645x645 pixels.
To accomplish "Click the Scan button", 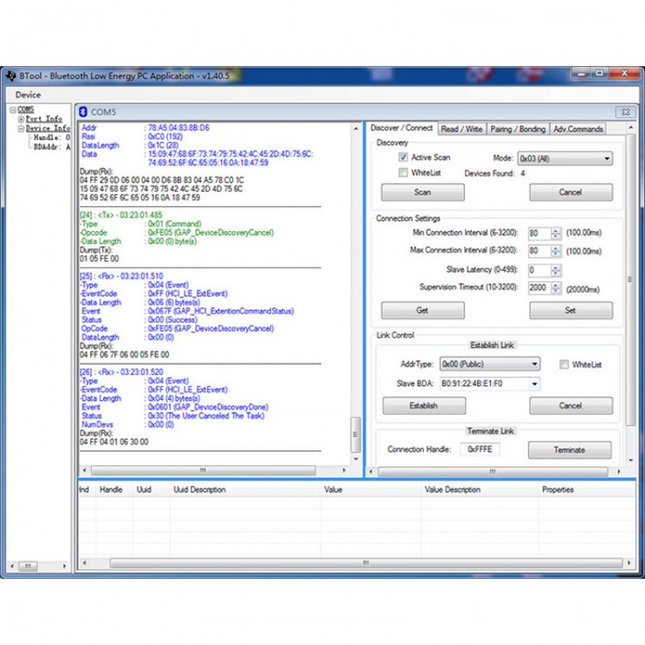I will pyautogui.click(x=422, y=192).
